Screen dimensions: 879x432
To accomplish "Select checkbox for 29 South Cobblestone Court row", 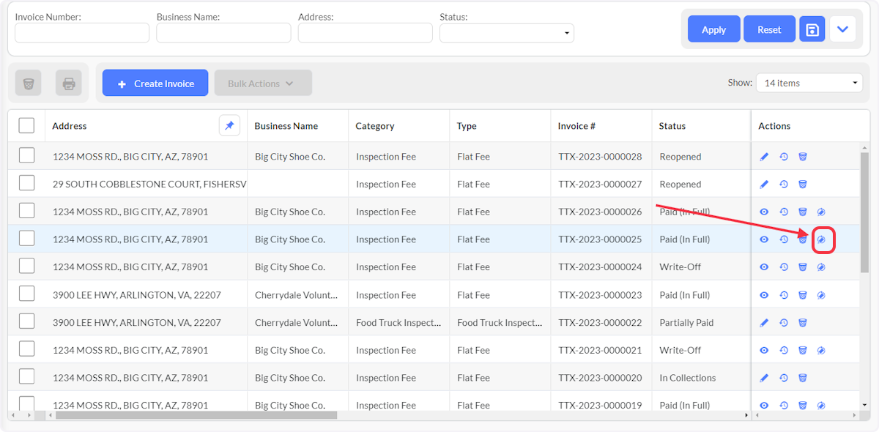I will point(26,183).
